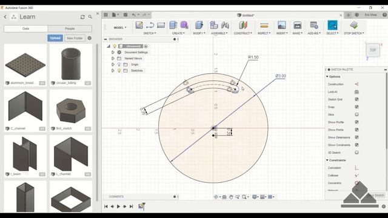Toggle the Show Constraints checkbox

pos(356,145)
